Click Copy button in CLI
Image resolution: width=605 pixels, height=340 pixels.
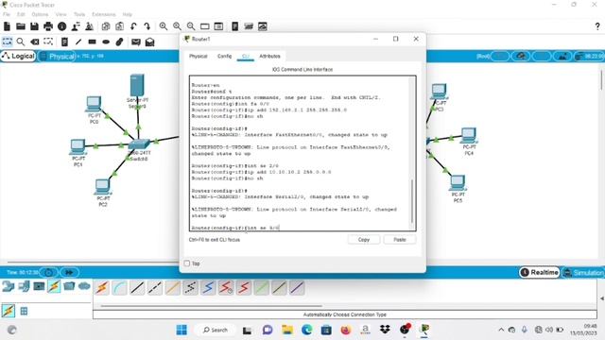363,239
